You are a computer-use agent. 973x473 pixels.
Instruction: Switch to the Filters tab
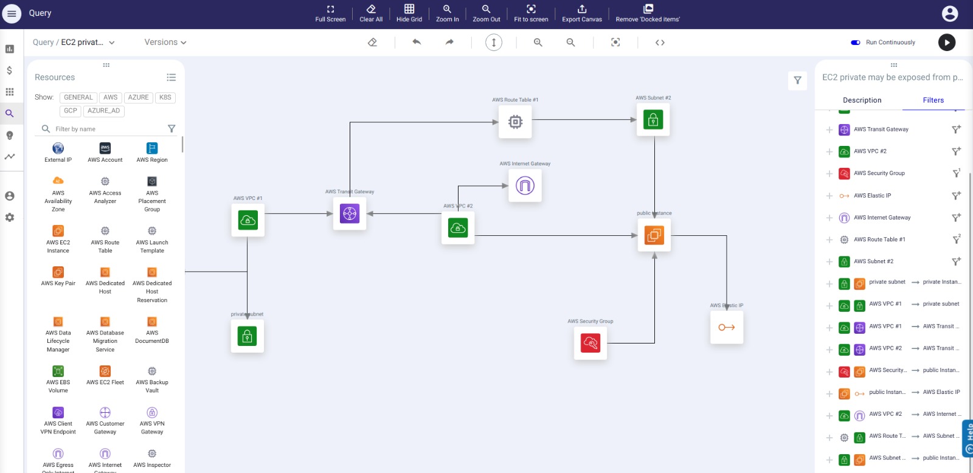[933, 100]
